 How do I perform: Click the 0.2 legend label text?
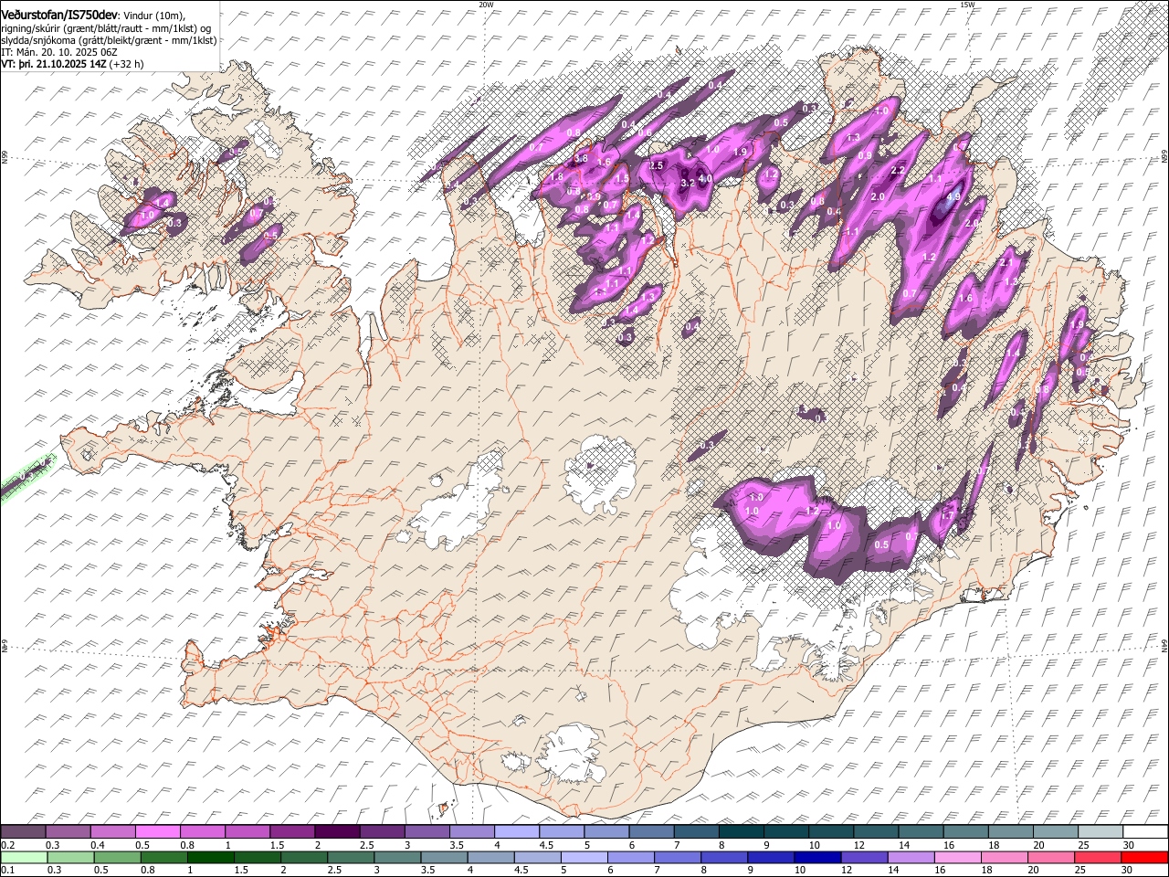[x=7, y=845]
